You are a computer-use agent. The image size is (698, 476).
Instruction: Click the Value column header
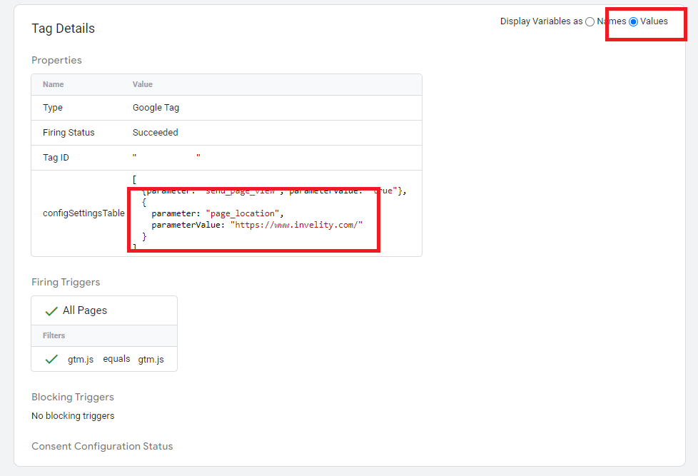click(143, 85)
